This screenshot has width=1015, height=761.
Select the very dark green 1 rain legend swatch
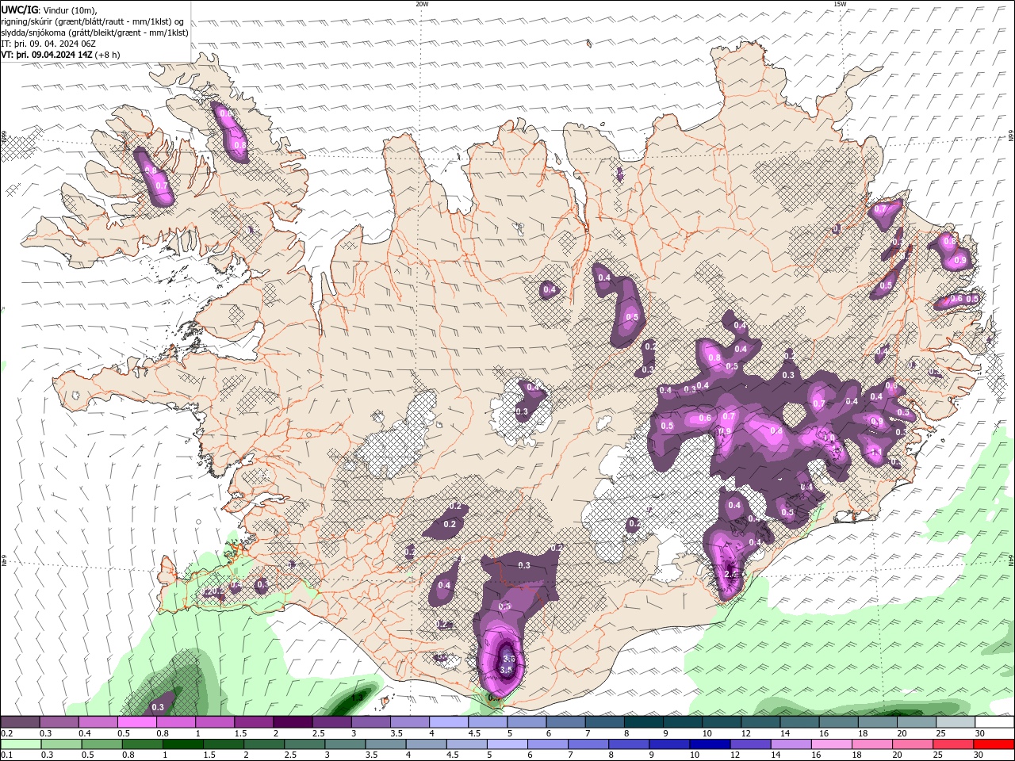[x=182, y=744]
